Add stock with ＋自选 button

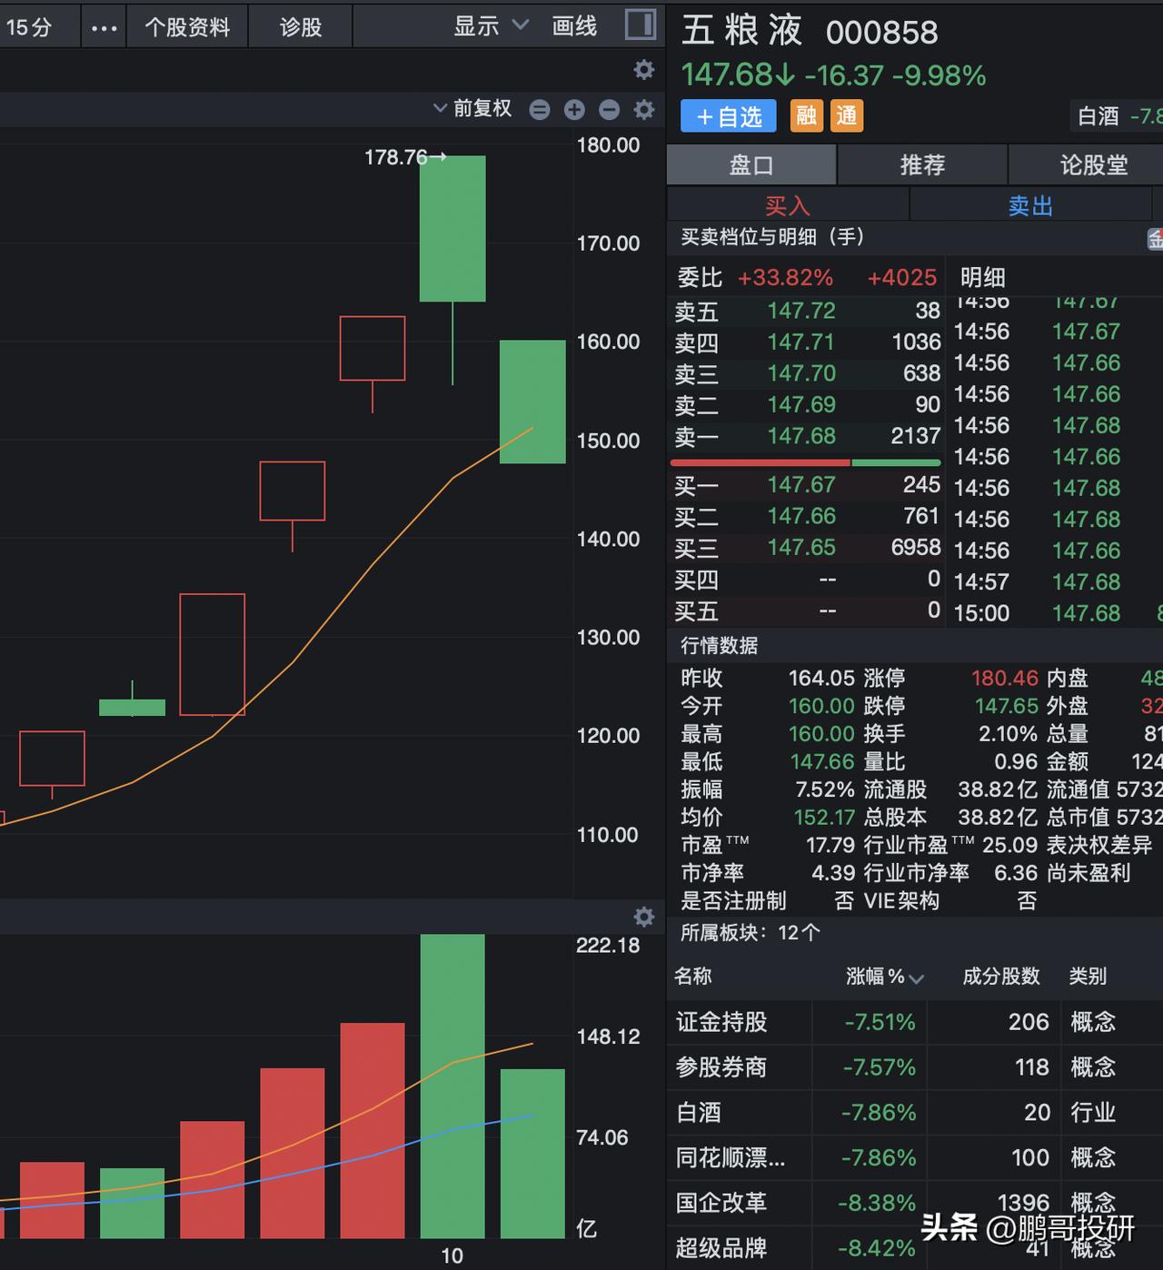tap(729, 116)
